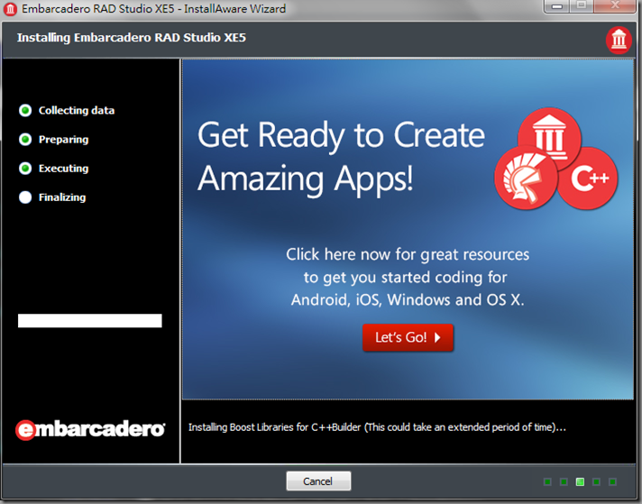Image resolution: width=642 pixels, height=504 pixels.
Task: Click the Let's Go! button
Action: click(408, 337)
